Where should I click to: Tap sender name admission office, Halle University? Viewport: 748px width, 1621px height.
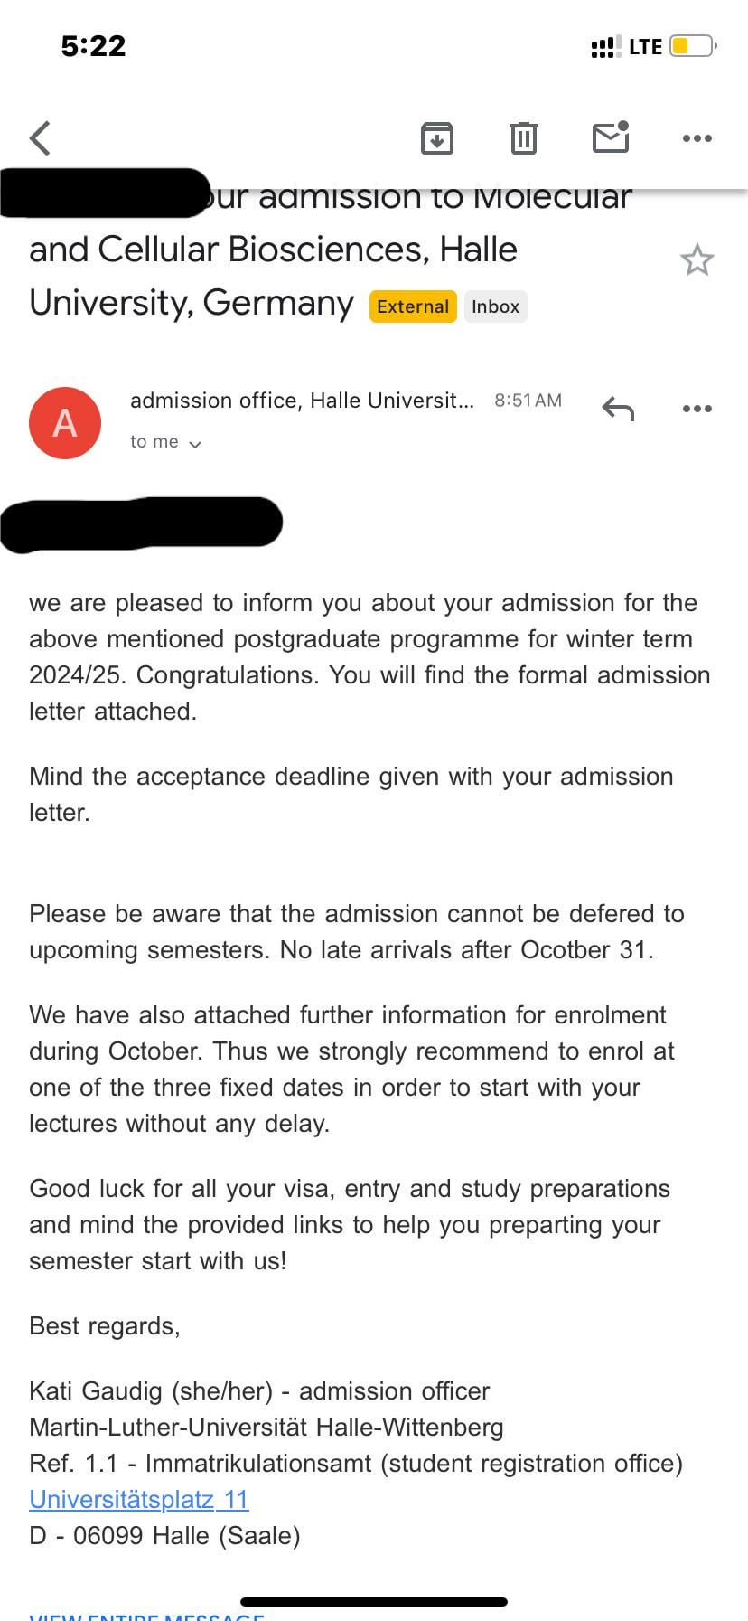coord(302,401)
